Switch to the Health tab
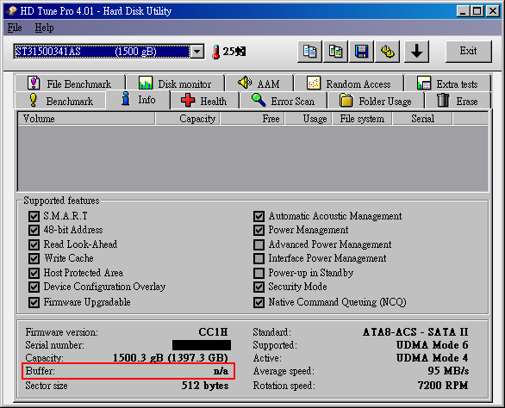Screen dimensions: 505x408 [205, 101]
